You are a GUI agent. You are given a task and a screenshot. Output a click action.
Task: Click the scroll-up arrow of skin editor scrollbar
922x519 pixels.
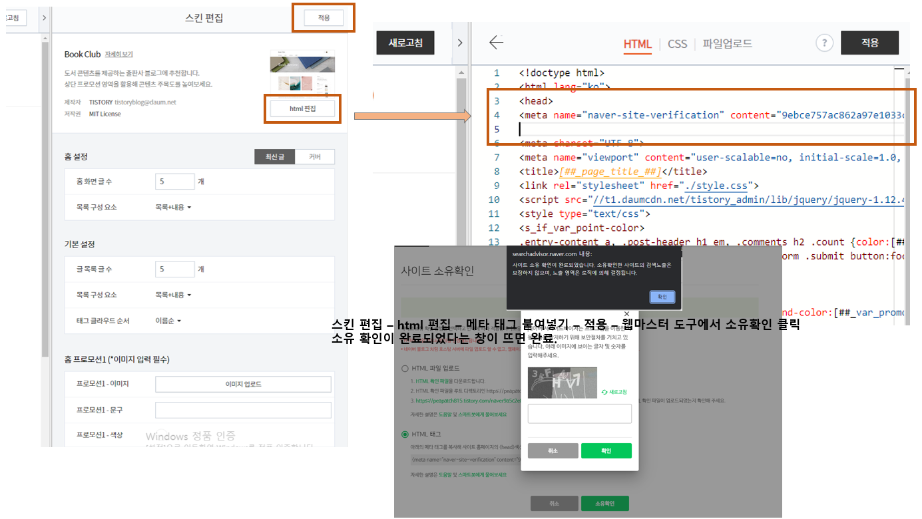[45, 38]
